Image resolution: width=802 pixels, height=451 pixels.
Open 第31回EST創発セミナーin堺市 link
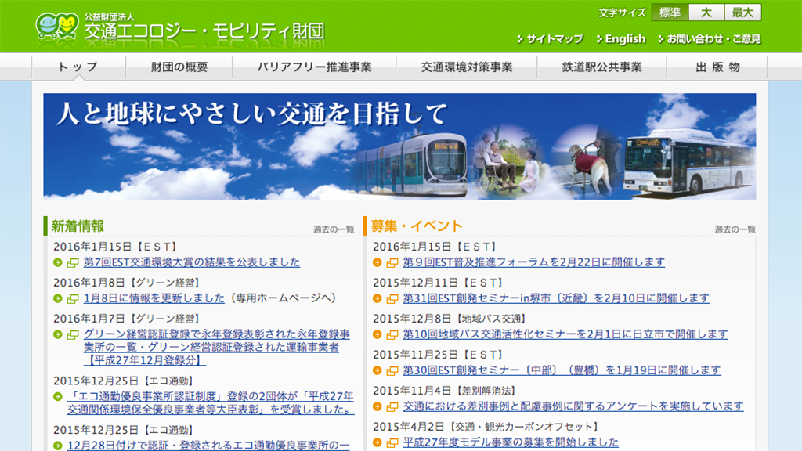[x=556, y=298]
